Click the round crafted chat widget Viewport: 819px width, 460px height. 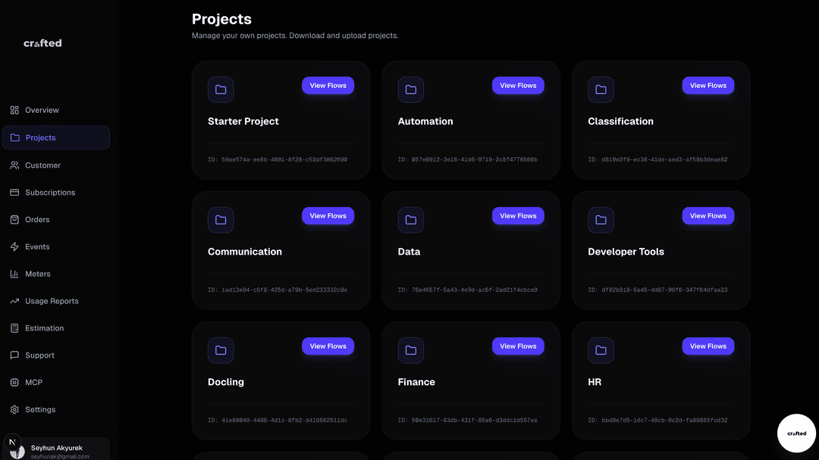(796, 433)
